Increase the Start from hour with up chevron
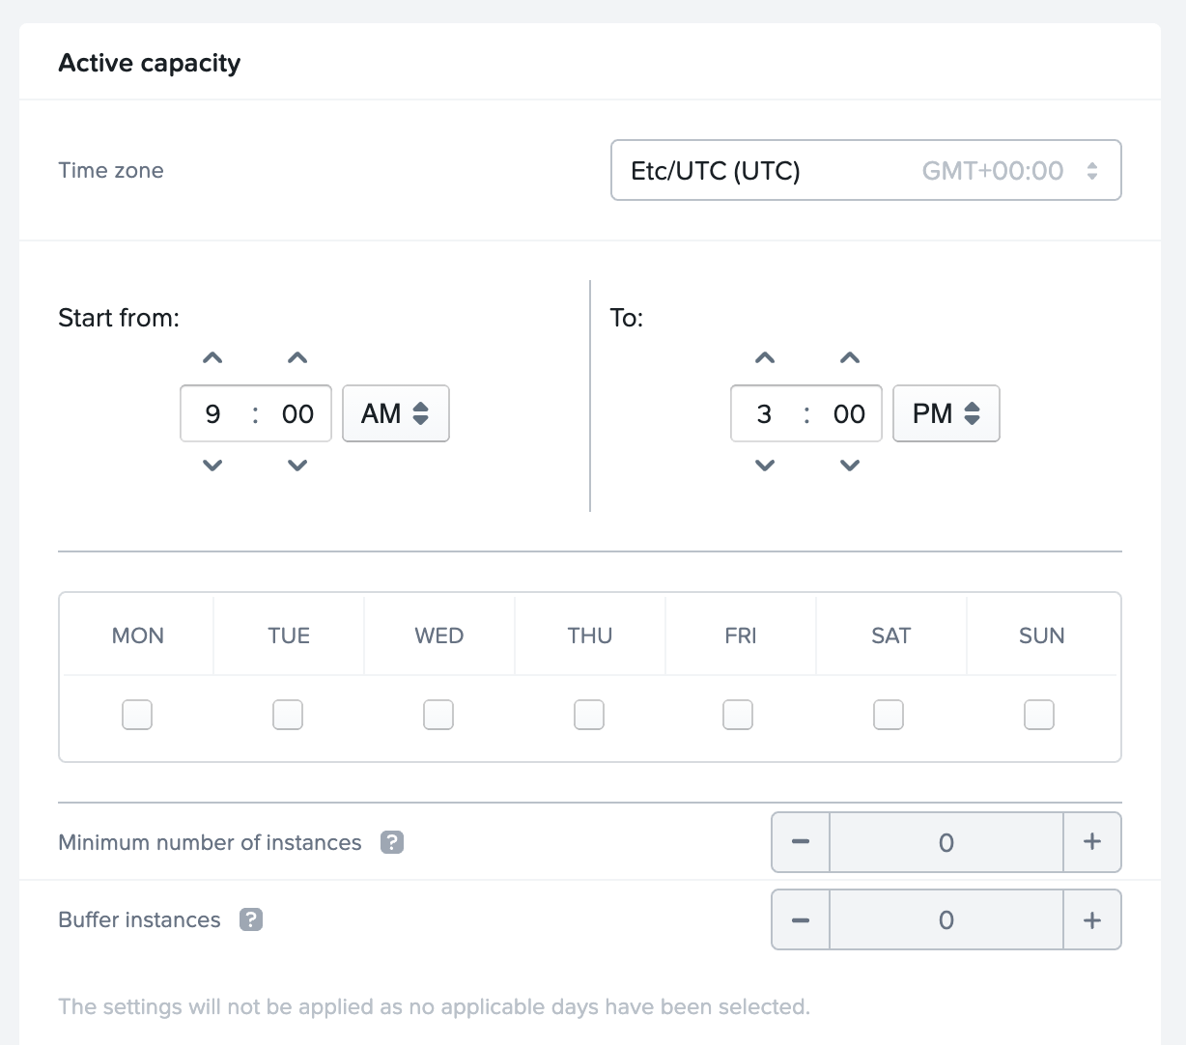Viewport: 1186px width, 1045px height. pos(212,358)
